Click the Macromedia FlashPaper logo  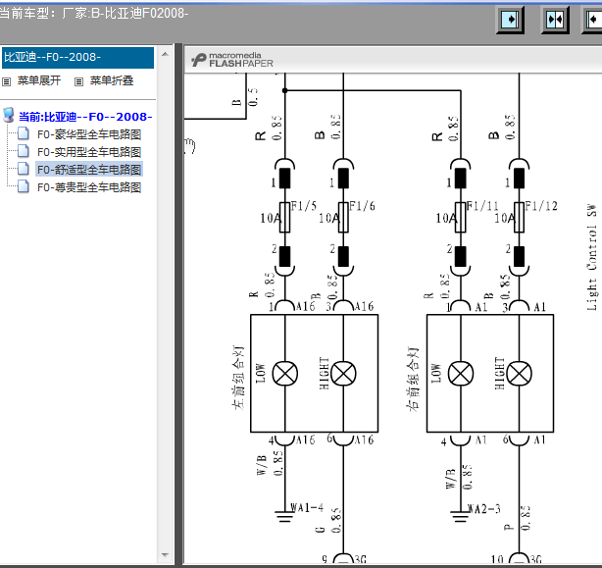pyautogui.click(x=232, y=60)
